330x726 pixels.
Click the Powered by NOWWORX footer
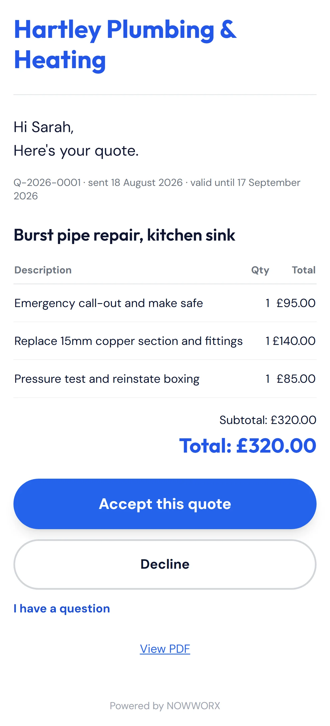(x=165, y=706)
